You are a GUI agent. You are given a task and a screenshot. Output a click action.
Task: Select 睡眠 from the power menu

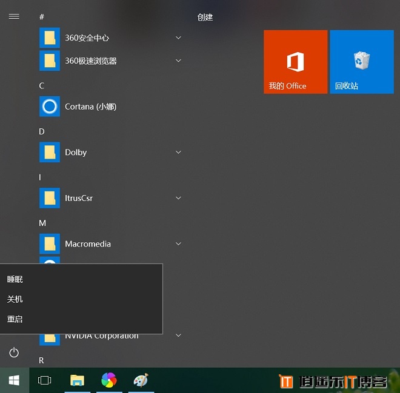pyautogui.click(x=81, y=279)
